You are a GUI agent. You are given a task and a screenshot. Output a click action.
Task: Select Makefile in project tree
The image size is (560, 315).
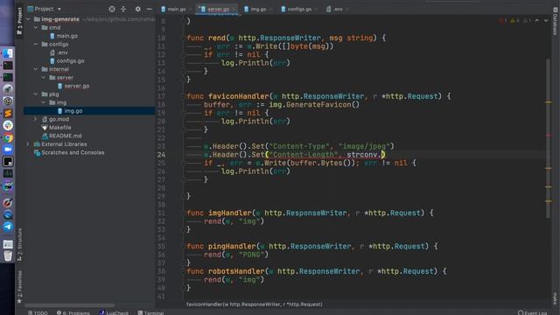59,128
